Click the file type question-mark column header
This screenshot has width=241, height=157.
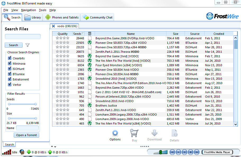[90, 34]
